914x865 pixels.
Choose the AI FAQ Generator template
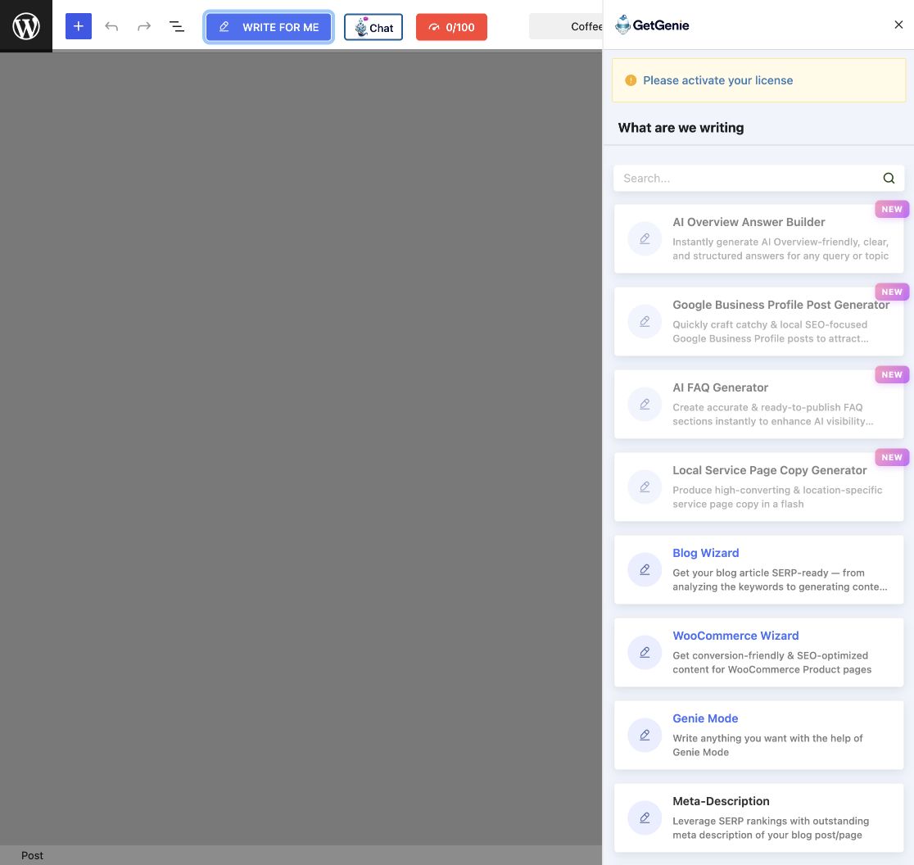tap(759, 404)
